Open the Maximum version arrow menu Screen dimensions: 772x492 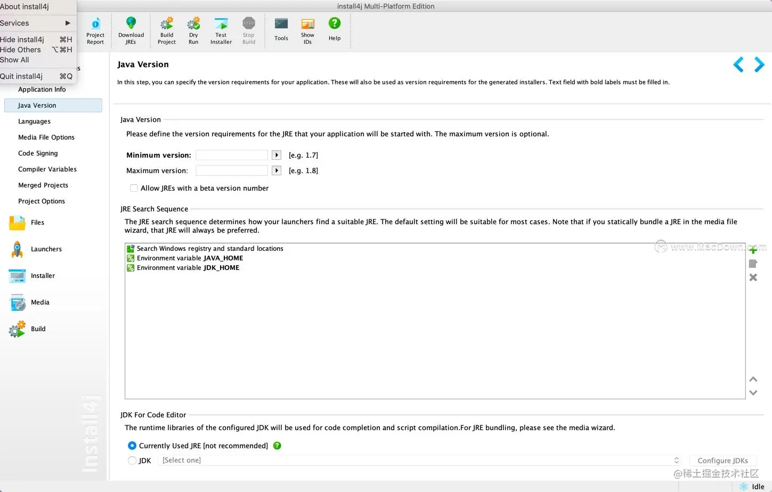click(277, 170)
